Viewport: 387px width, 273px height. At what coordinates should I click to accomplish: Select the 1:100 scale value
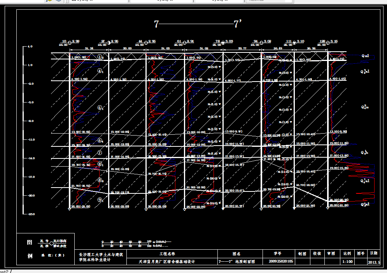tap(347, 262)
